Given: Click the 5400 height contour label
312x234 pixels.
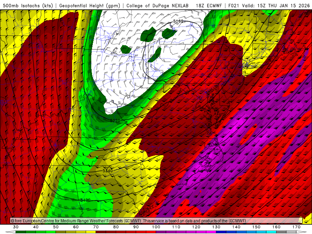Looking at the screenshot, I should pyautogui.click(x=85, y=200).
